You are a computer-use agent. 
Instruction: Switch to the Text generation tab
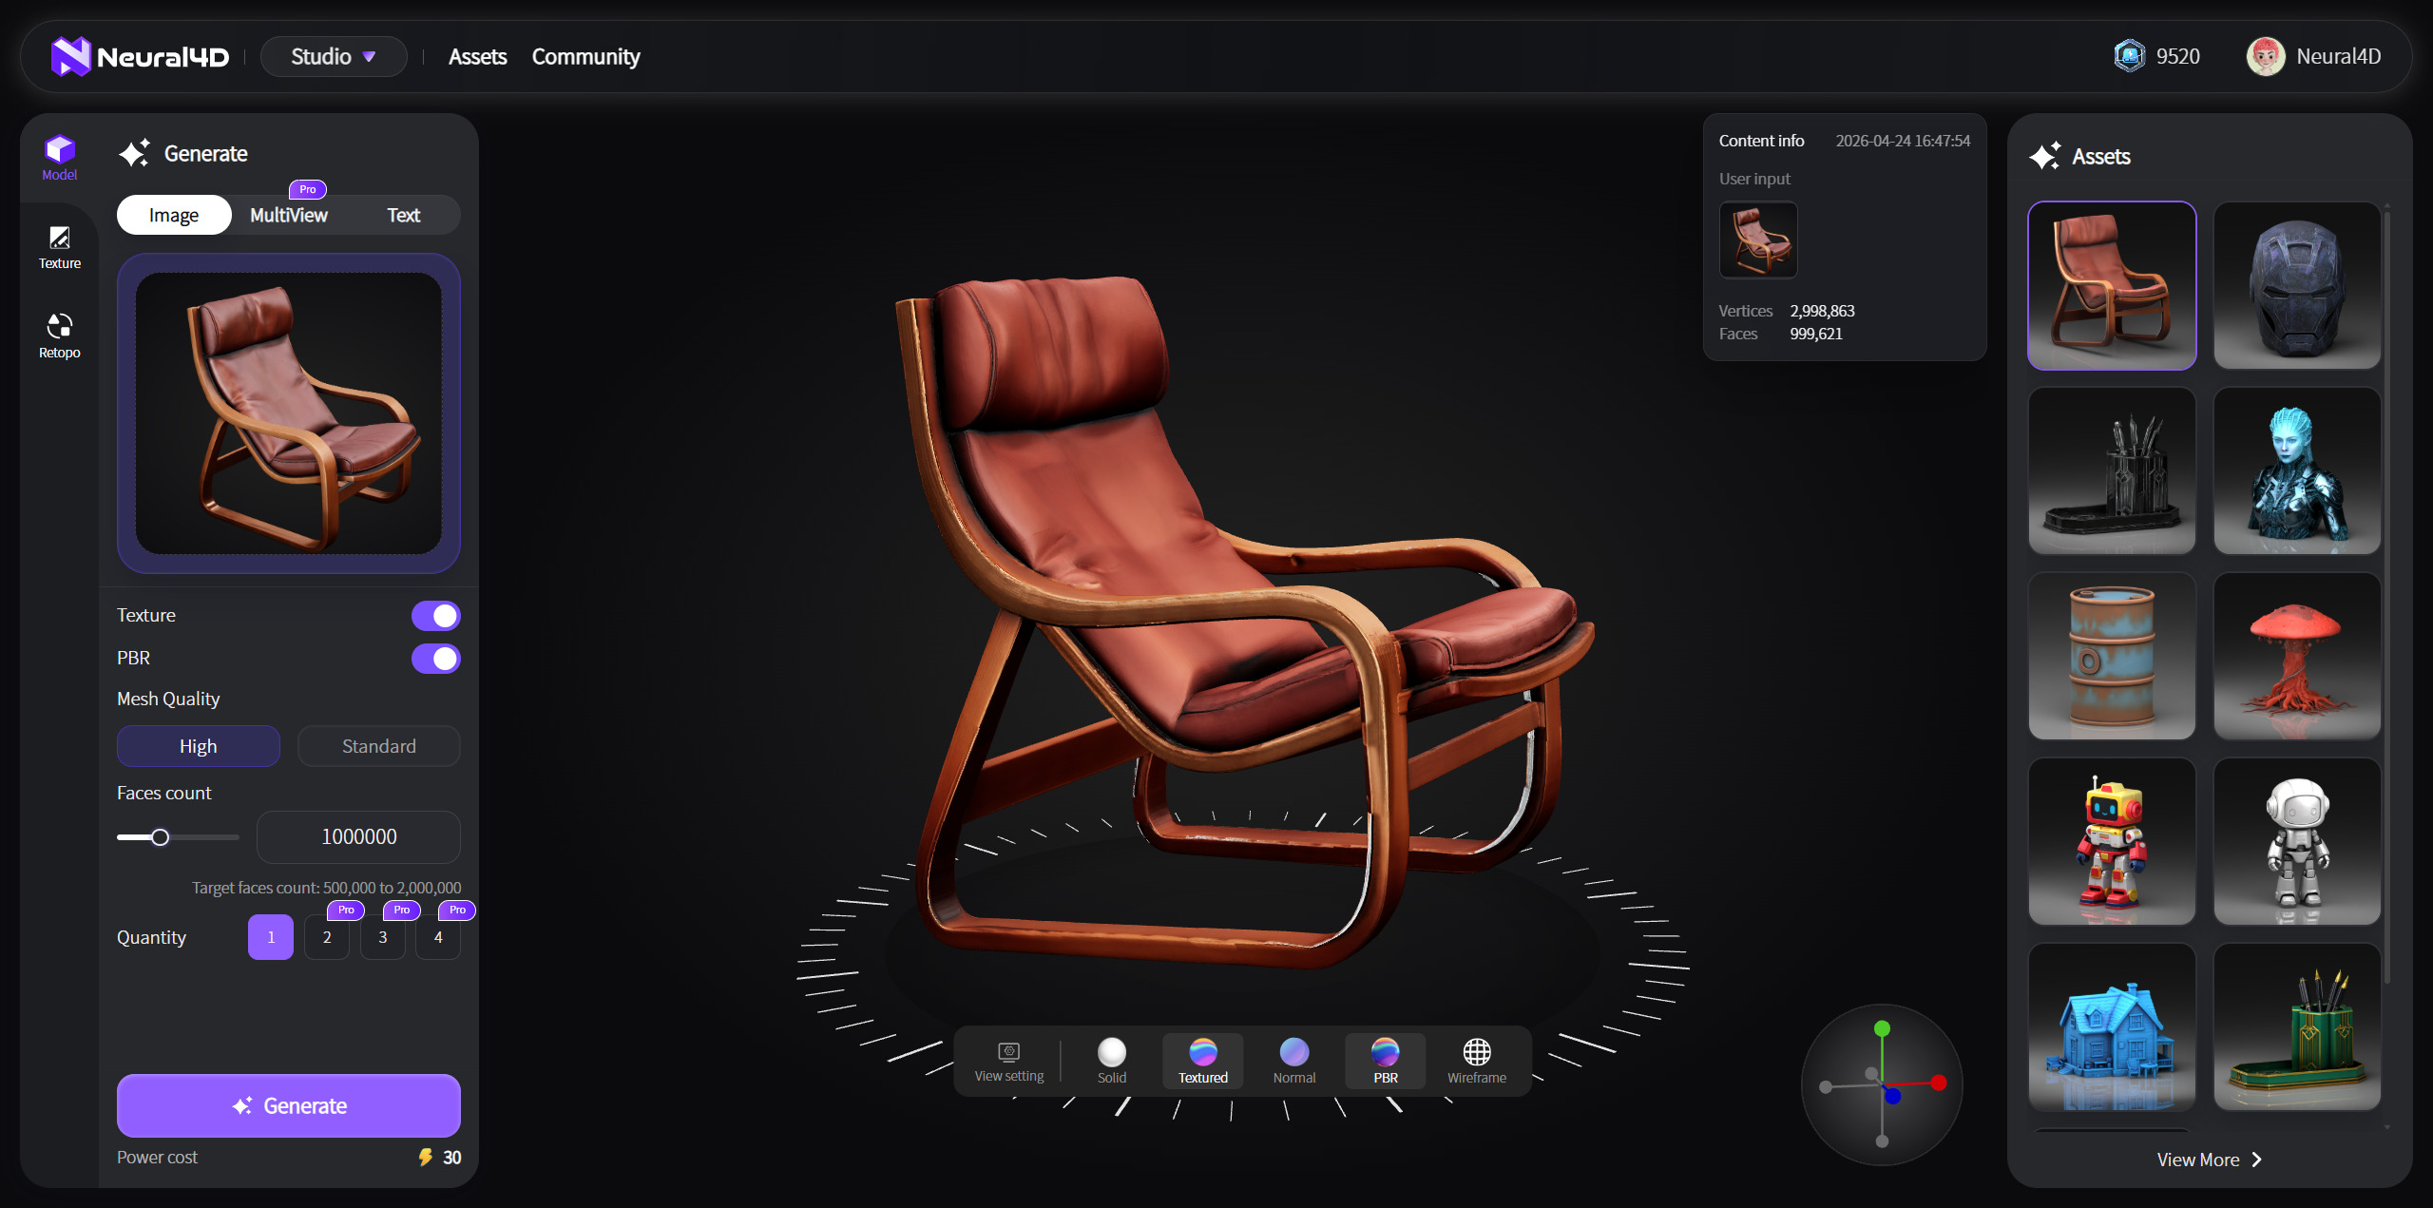(403, 215)
